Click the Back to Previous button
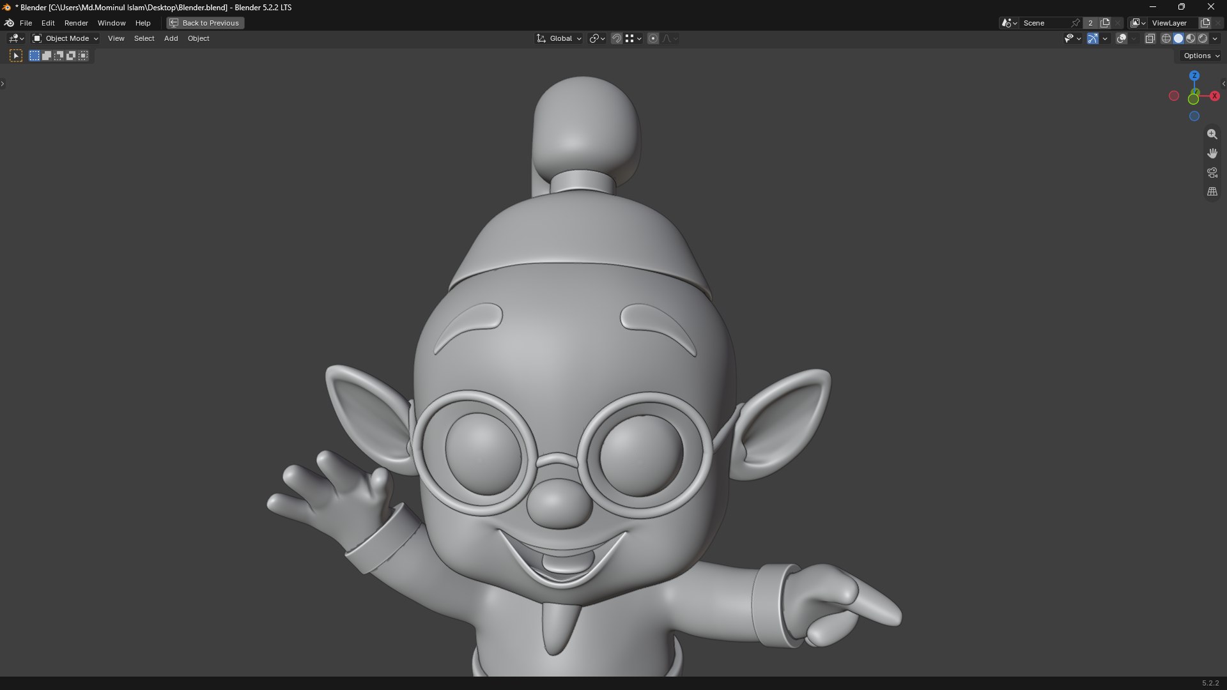Screen dimensions: 1227x690 coord(205,23)
